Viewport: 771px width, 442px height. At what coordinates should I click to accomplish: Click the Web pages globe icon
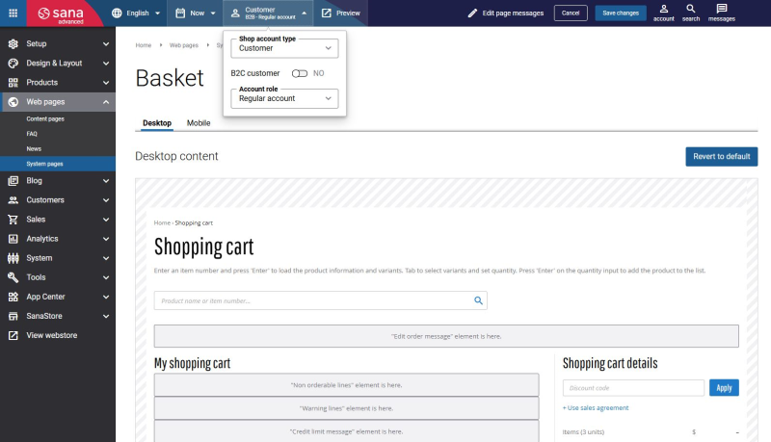[13, 102]
